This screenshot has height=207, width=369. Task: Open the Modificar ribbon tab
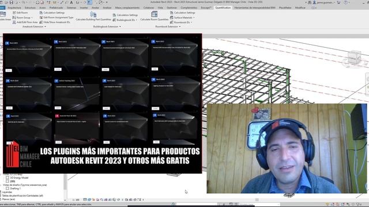pos(300,7)
